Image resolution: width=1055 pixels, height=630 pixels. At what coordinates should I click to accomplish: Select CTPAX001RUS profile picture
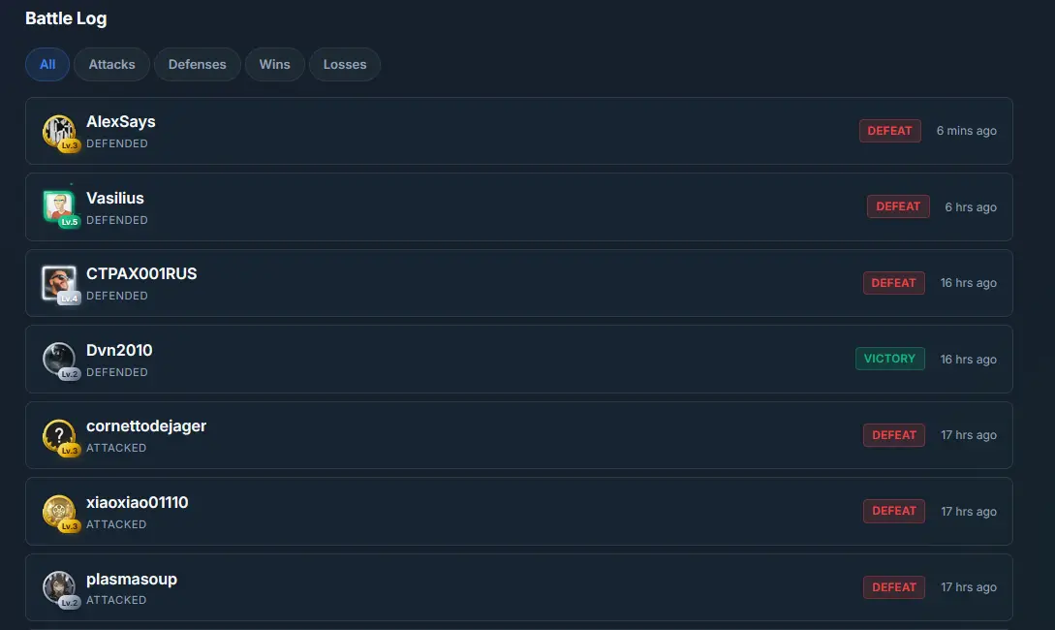coord(59,283)
